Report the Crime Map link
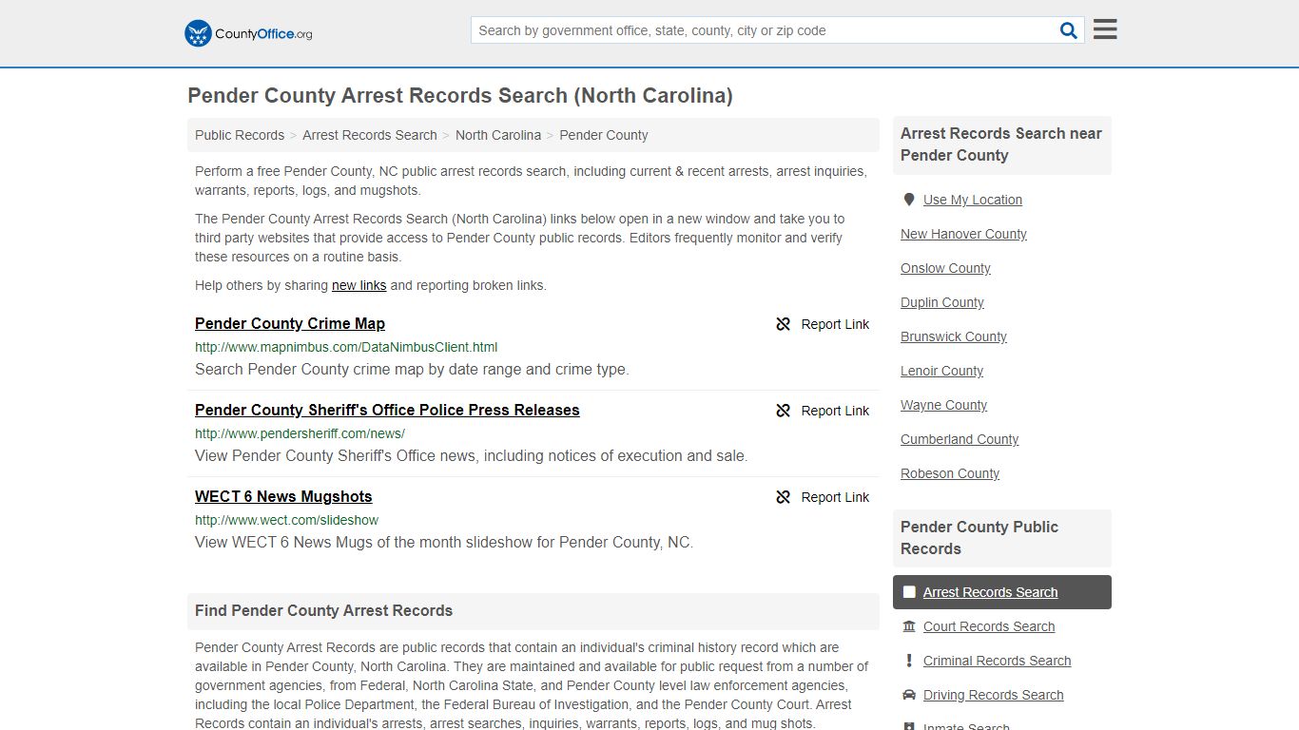This screenshot has width=1299, height=730. pyautogui.click(x=823, y=324)
